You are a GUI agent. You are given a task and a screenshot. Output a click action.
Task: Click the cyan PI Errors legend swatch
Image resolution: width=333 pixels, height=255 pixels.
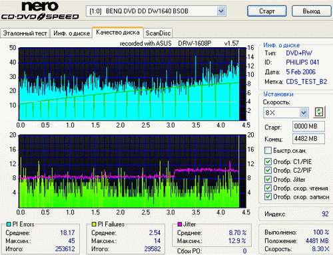tap(9, 224)
